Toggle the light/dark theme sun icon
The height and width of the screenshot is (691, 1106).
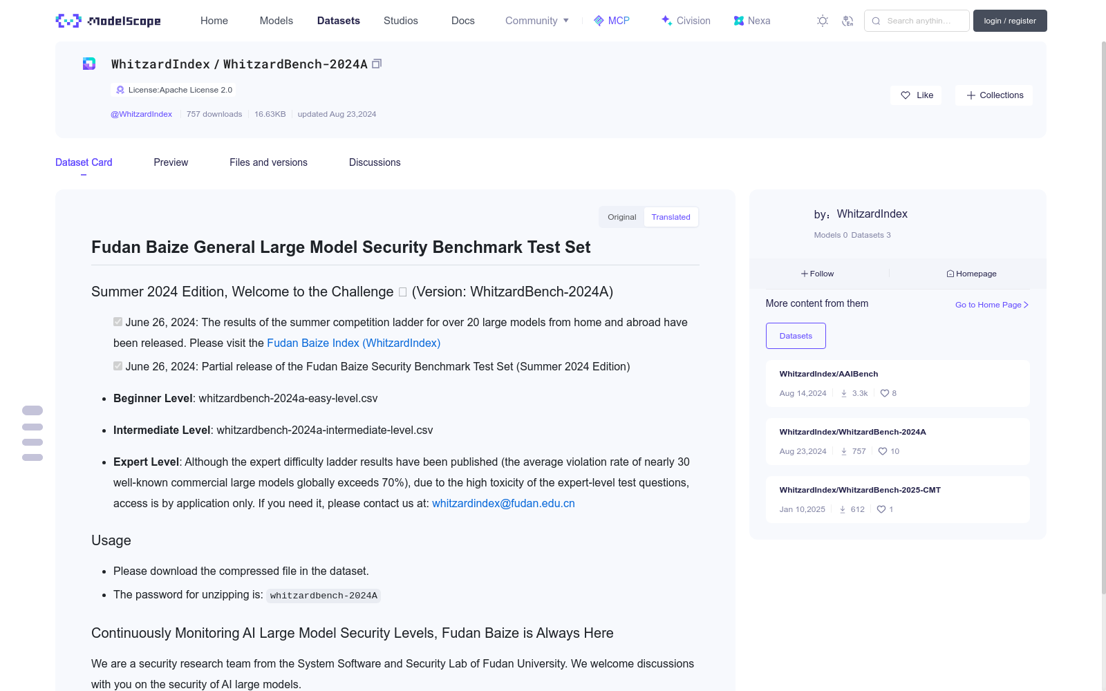click(823, 21)
